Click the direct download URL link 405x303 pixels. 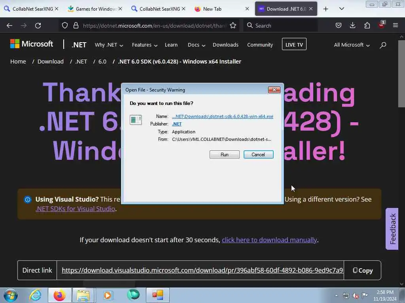tap(202, 270)
